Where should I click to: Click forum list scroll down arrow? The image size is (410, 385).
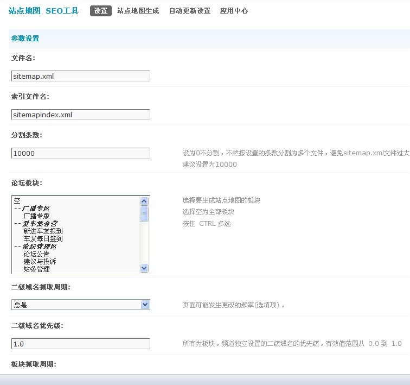coord(144,268)
